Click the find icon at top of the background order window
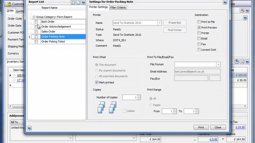 (242, 11)
